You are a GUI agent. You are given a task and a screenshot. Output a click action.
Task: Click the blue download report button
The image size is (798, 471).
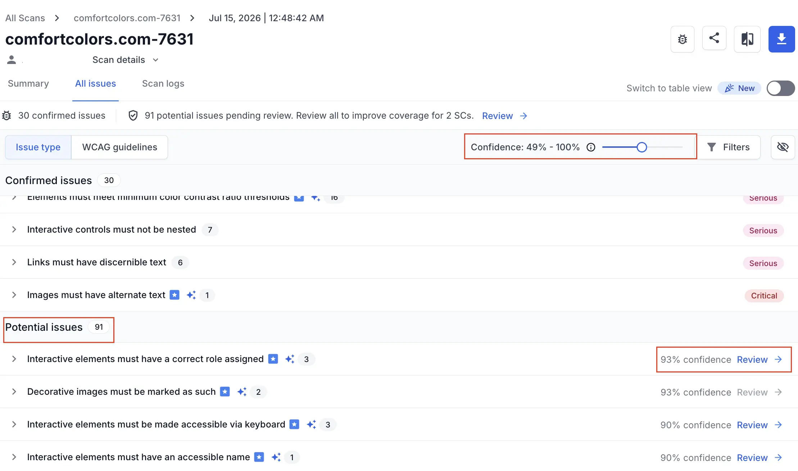pos(781,39)
